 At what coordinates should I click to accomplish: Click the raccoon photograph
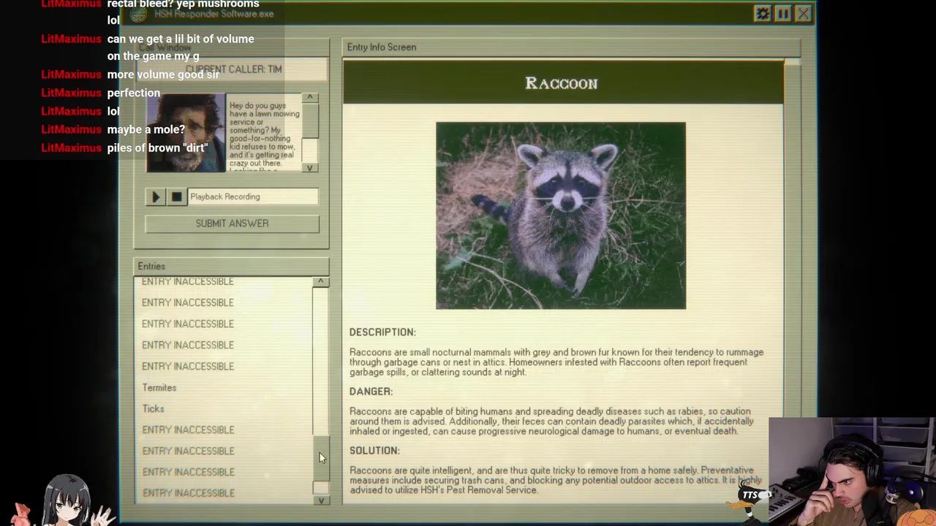click(561, 216)
